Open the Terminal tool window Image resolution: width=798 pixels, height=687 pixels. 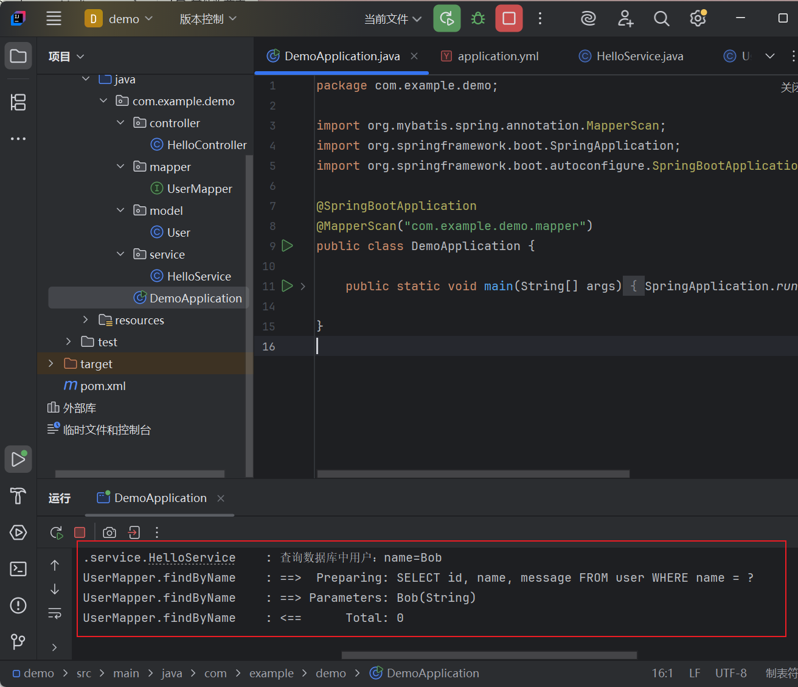18,569
